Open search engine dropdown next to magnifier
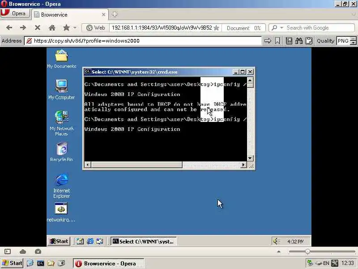This screenshot has height=269, width=358. click(x=281, y=28)
